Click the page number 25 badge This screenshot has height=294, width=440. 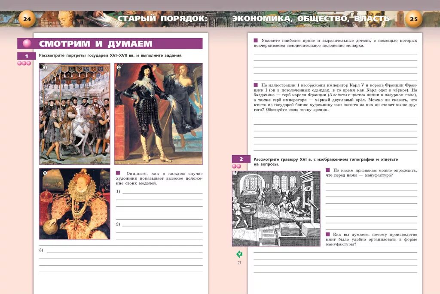414,19
